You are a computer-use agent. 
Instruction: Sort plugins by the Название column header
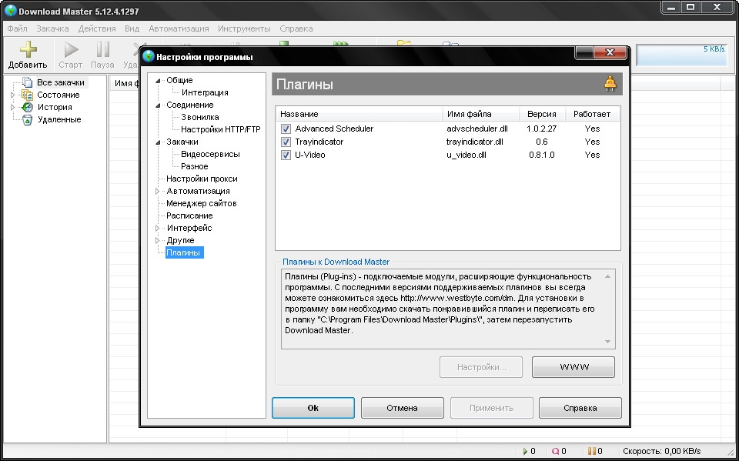(x=359, y=114)
